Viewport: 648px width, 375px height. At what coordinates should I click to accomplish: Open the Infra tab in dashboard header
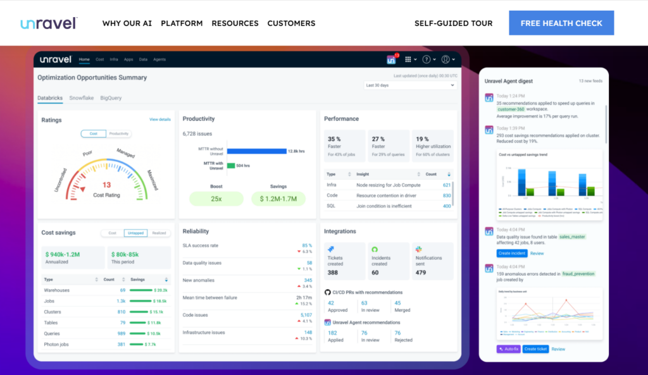(x=114, y=59)
